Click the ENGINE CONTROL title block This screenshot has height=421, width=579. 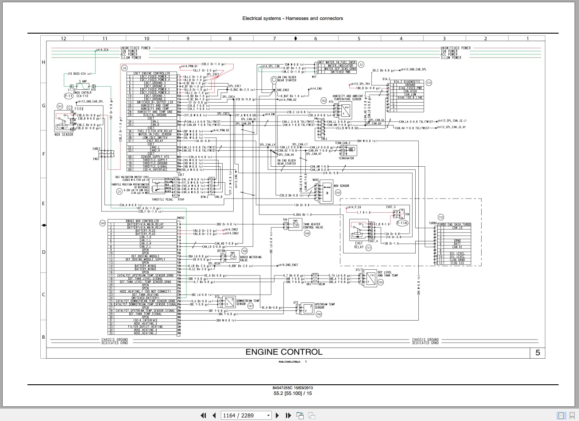click(284, 352)
